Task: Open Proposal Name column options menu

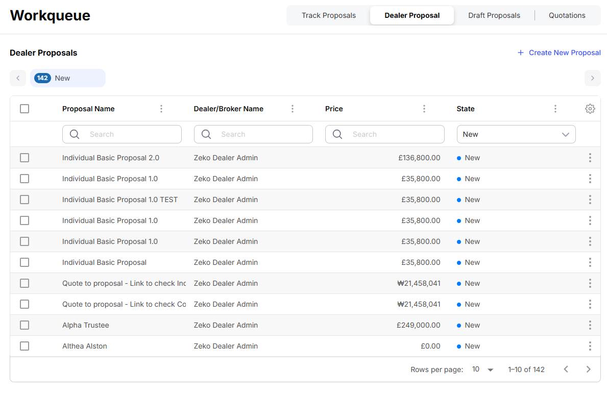Action: tap(161, 109)
